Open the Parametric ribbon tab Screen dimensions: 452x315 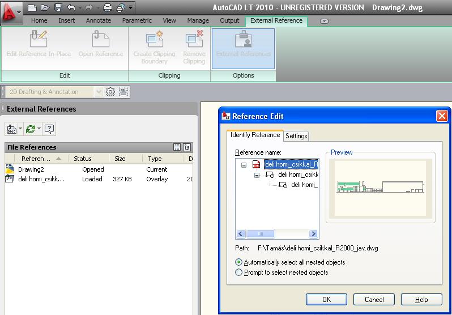(137, 20)
